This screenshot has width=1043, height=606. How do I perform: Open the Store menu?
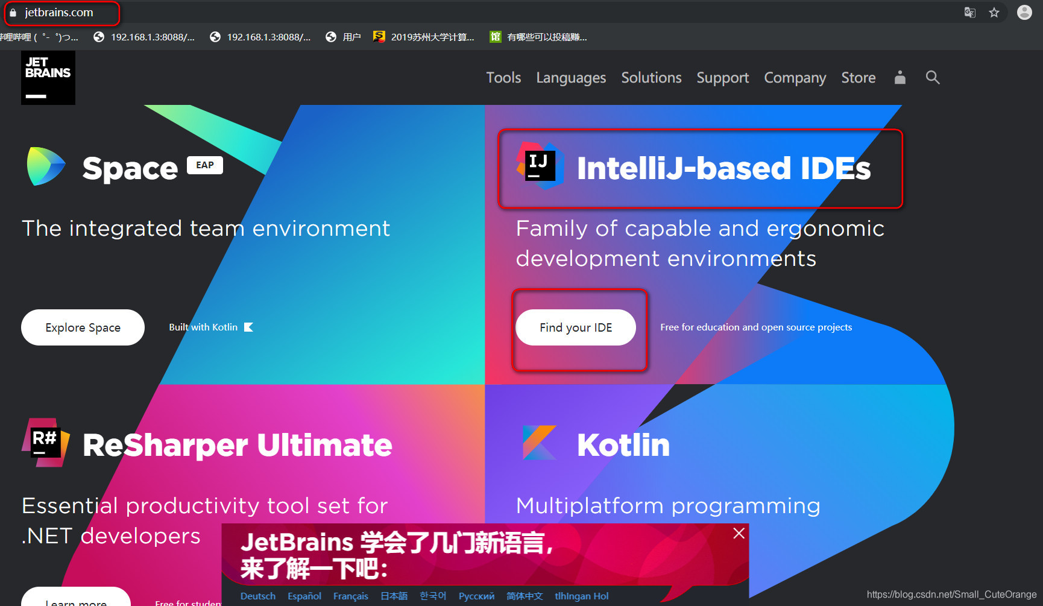tap(858, 78)
